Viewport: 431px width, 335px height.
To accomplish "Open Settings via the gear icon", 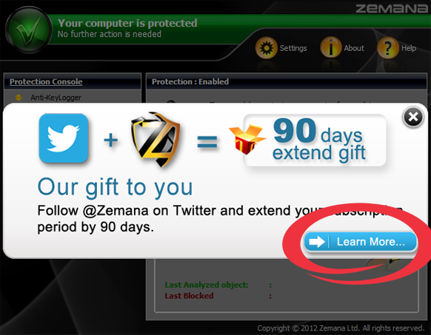I will [x=266, y=48].
